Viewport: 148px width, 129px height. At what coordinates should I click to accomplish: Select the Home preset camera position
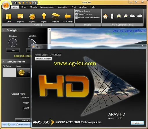coord(105,16)
